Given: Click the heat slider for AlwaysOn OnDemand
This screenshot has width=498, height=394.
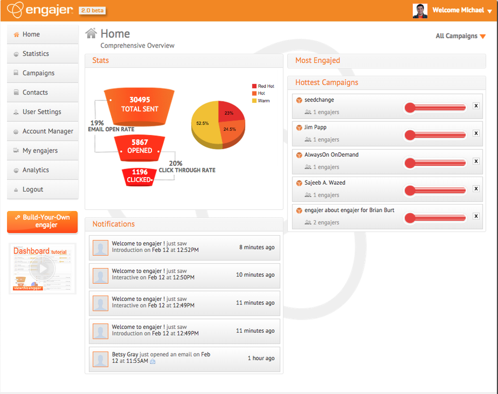Looking at the screenshot, I should click(435, 161).
